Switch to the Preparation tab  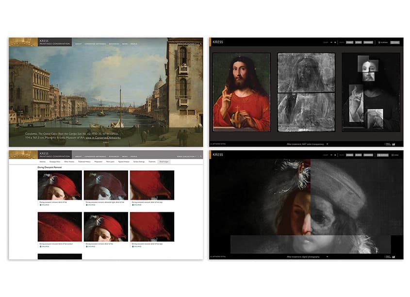pyautogui.click(x=98, y=162)
